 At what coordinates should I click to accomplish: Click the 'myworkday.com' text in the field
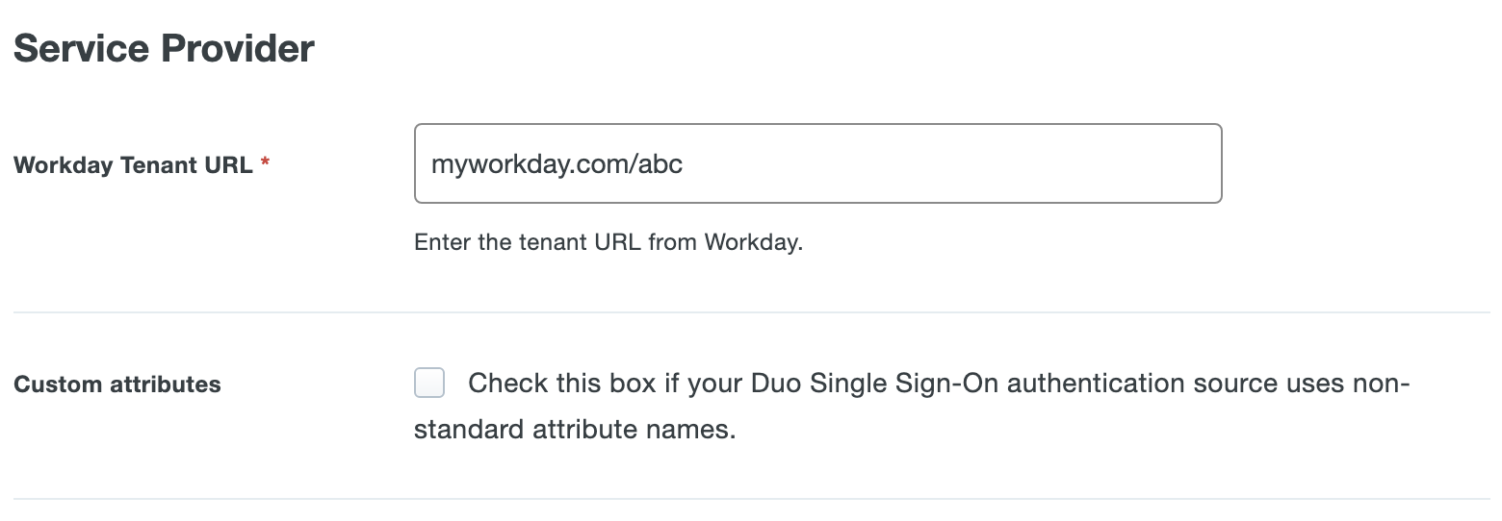click(x=528, y=164)
